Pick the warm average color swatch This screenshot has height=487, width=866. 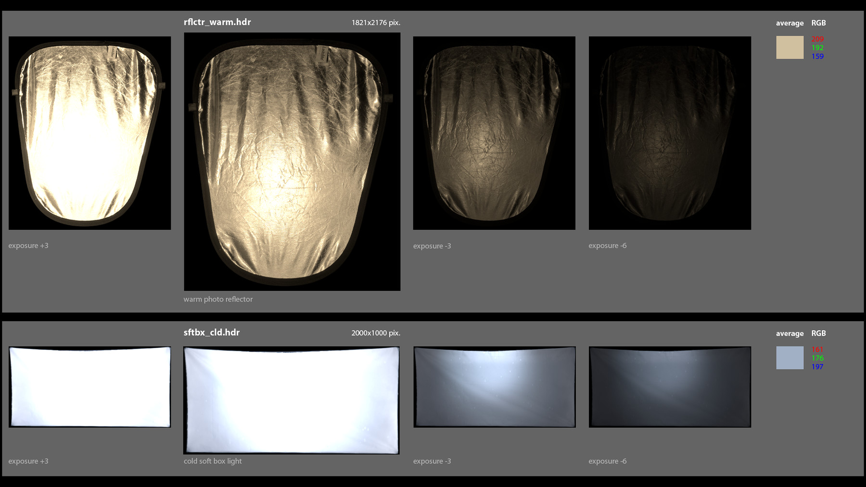tap(789, 47)
